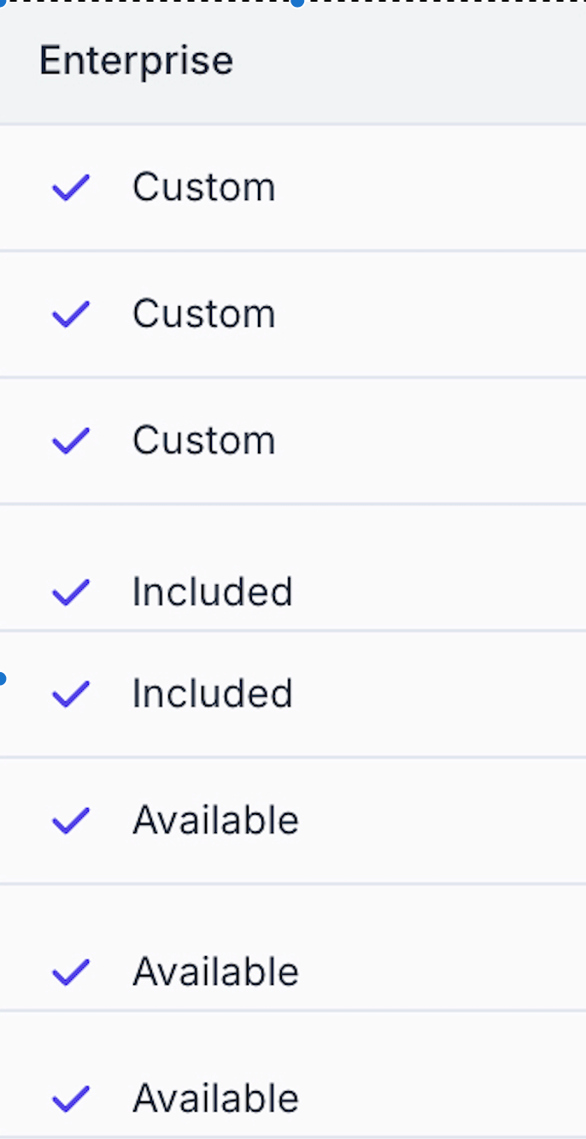Select the second Included text label
The image size is (586, 1139).
tap(212, 693)
